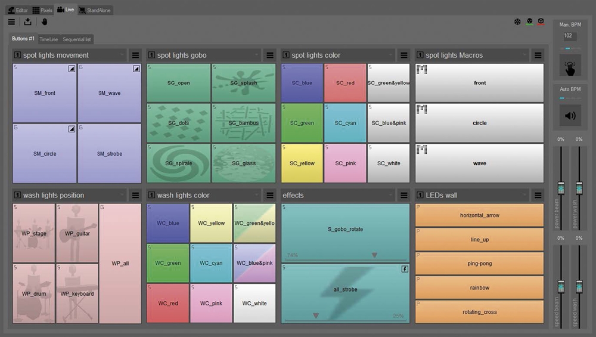Toggle the all_strobe effect button
Screen dimensions: 596x337
click(345, 290)
